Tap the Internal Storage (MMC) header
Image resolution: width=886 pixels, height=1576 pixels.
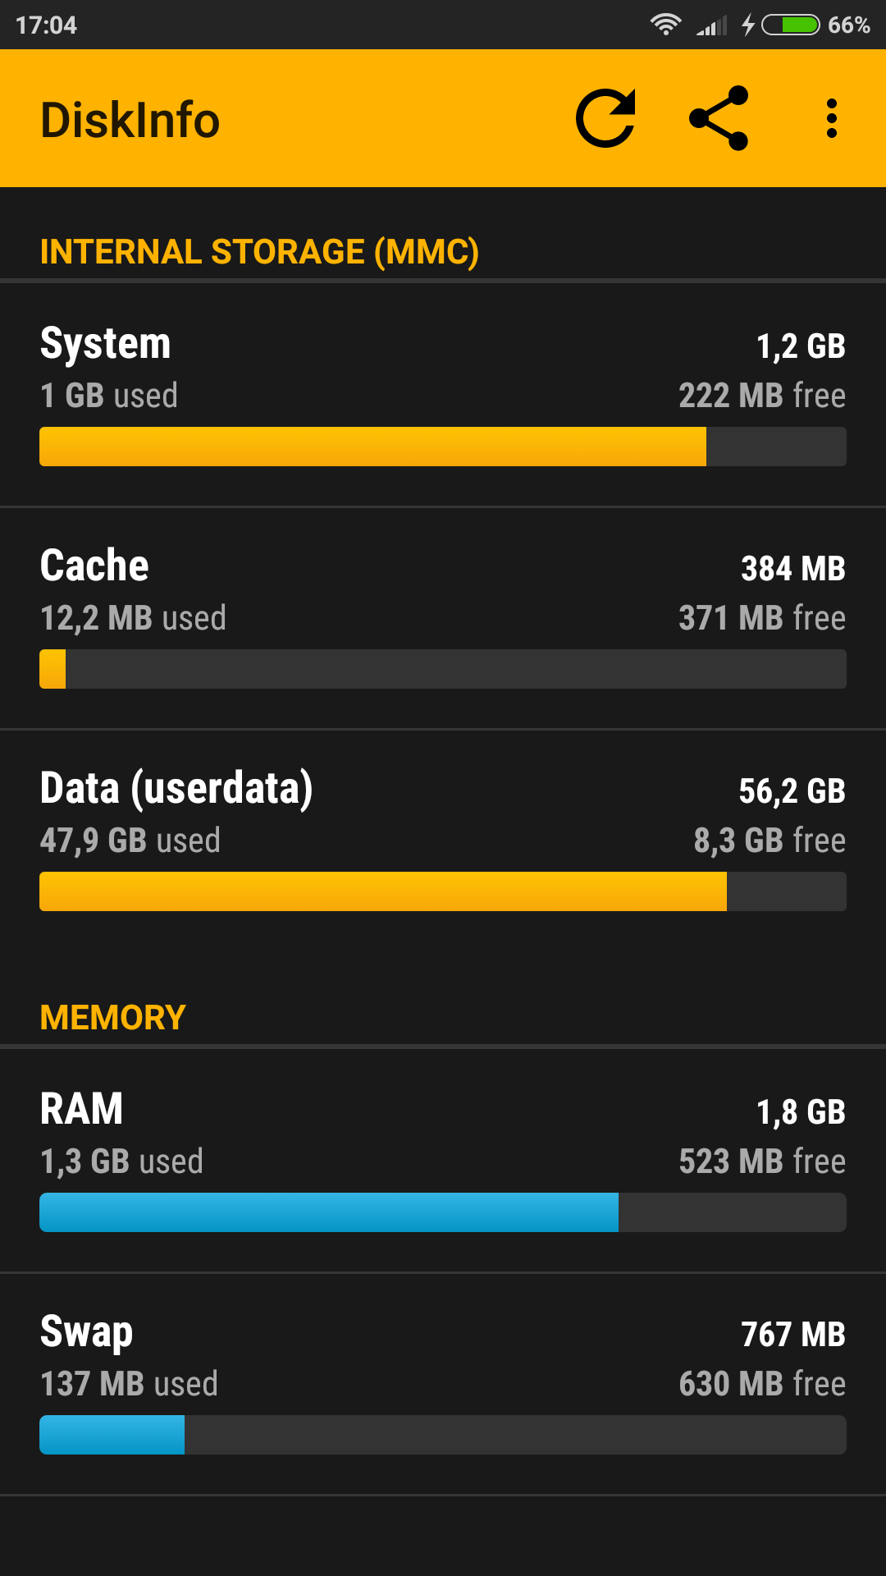(x=259, y=252)
